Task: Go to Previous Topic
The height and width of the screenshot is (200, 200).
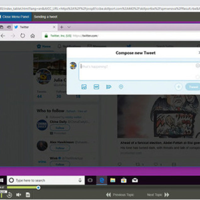Action: [120, 195]
